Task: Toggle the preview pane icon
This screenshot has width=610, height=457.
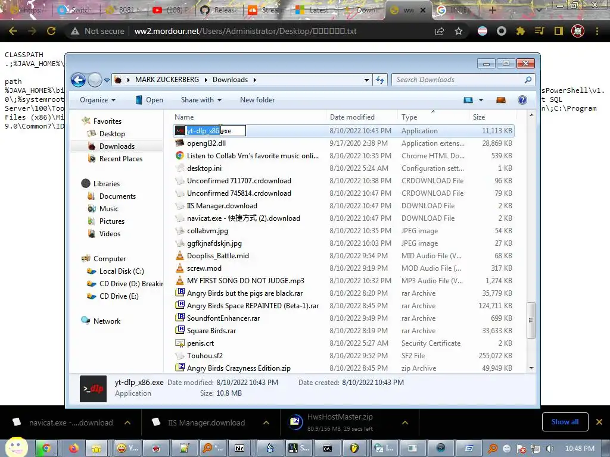Action: (x=501, y=100)
